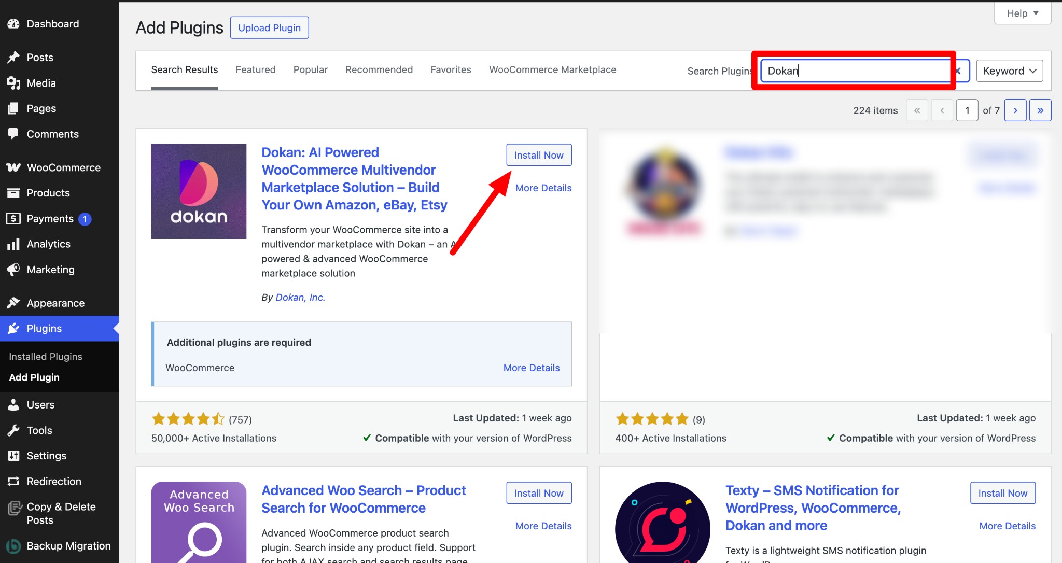Viewport: 1062px width, 563px height.
Task: Open the WooCommerce Marketplace tab
Action: [x=552, y=69]
